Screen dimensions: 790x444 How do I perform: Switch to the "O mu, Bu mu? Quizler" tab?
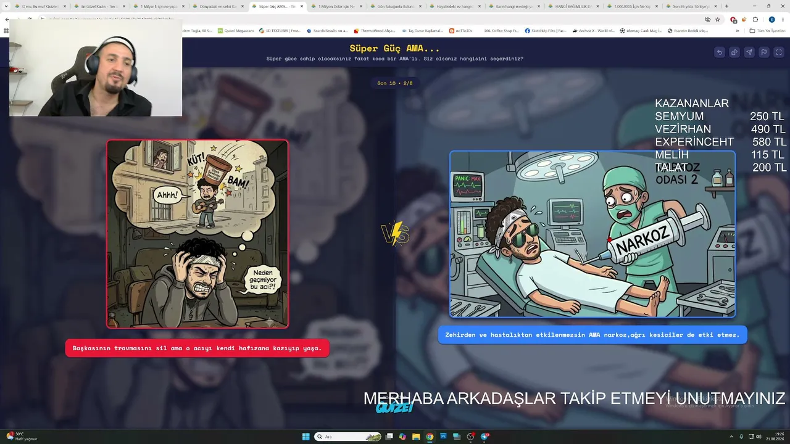point(40,6)
